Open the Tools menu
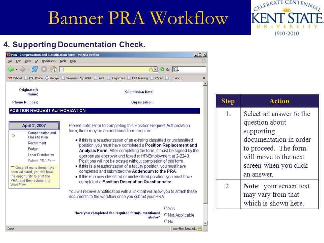This screenshot has width=324, height=243. [63, 61]
